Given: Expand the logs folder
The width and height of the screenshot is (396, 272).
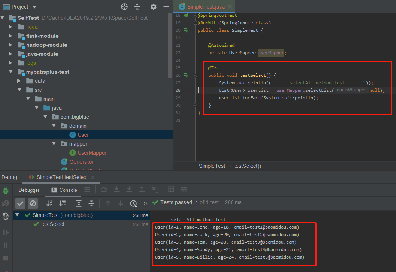Looking at the screenshot, I should pos(10,63).
